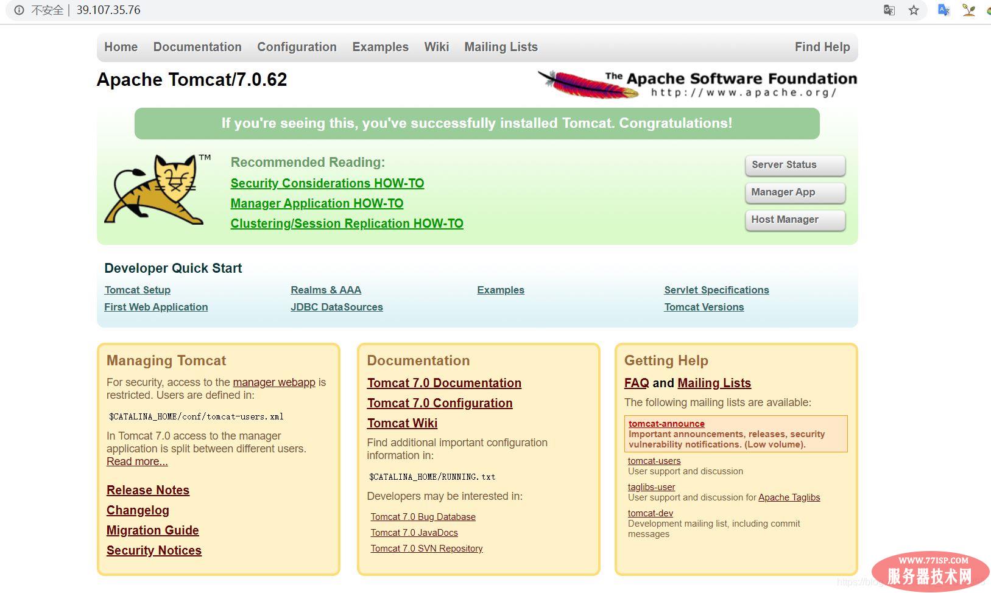Screen dimensions: 991x593
Task: Click the translate page icon
Action: click(x=889, y=10)
